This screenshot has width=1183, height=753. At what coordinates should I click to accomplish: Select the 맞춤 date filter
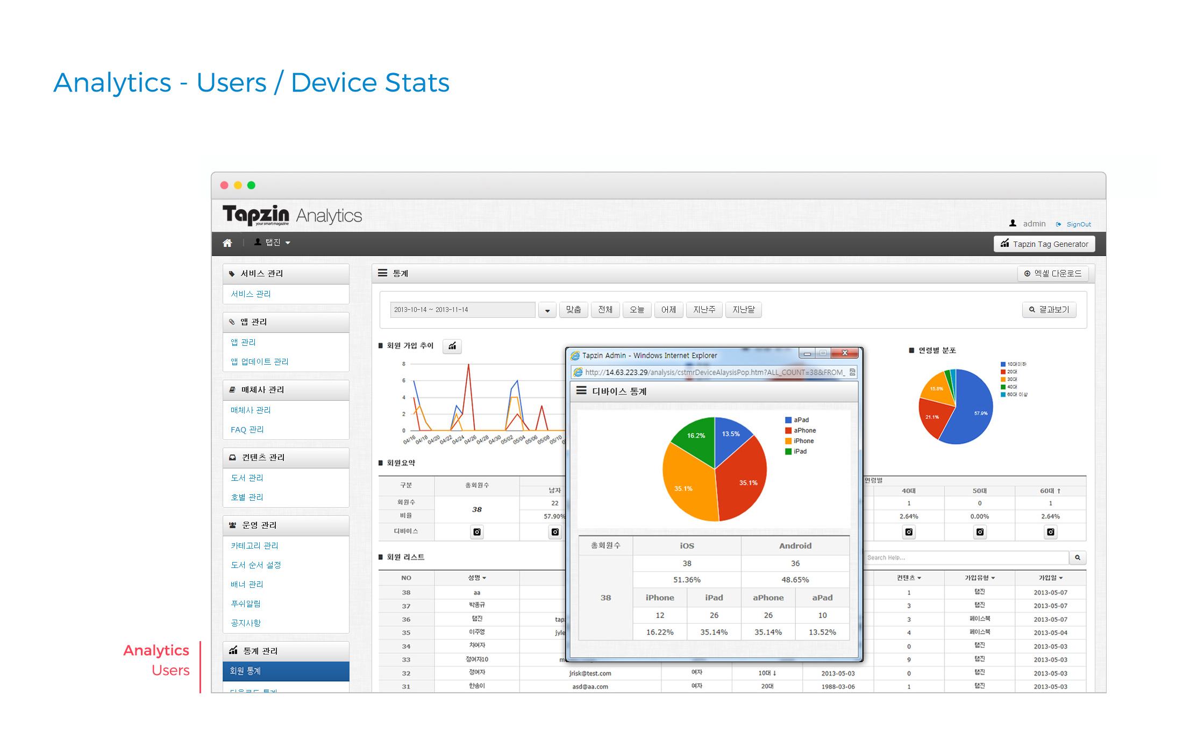[x=573, y=310]
